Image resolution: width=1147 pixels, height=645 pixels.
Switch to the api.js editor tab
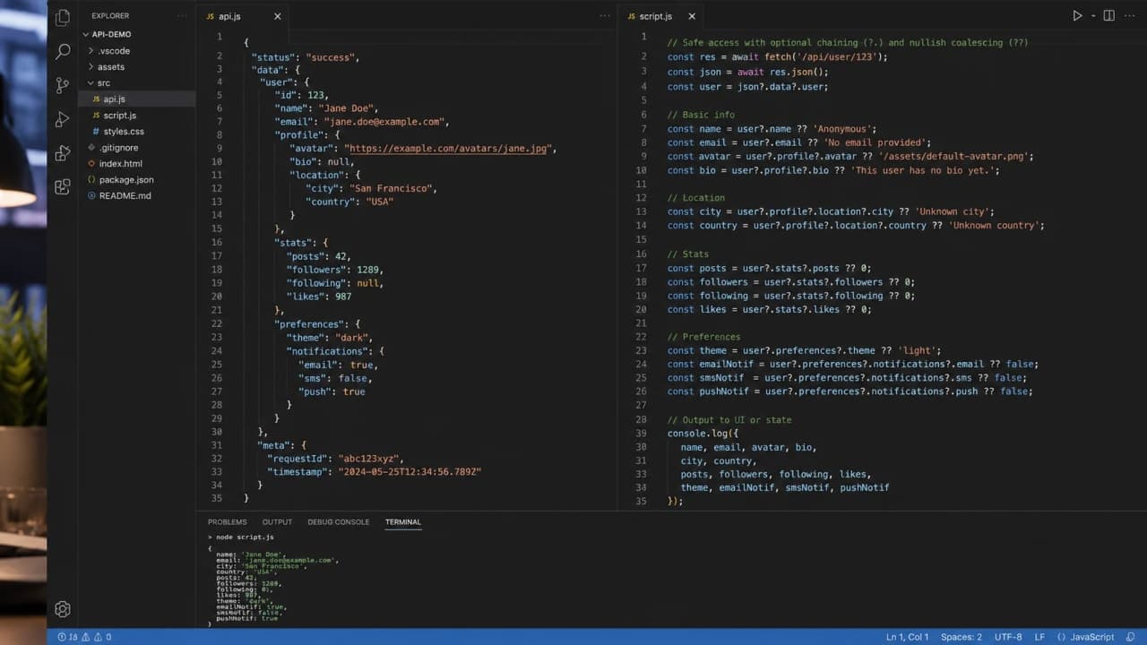pyautogui.click(x=229, y=16)
